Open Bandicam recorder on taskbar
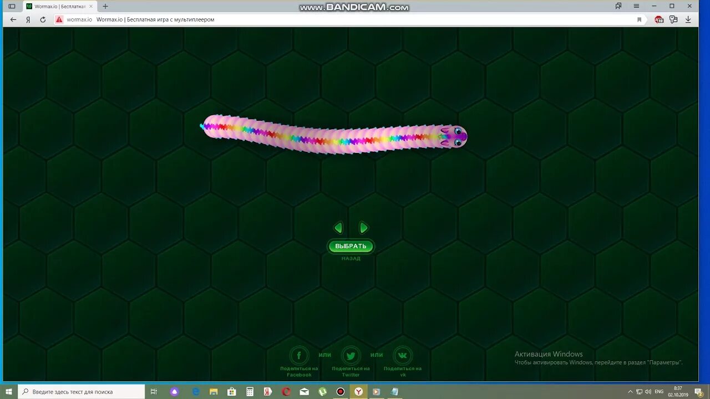Image resolution: width=710 pixels, height=399 pixels. pos(341,392)
